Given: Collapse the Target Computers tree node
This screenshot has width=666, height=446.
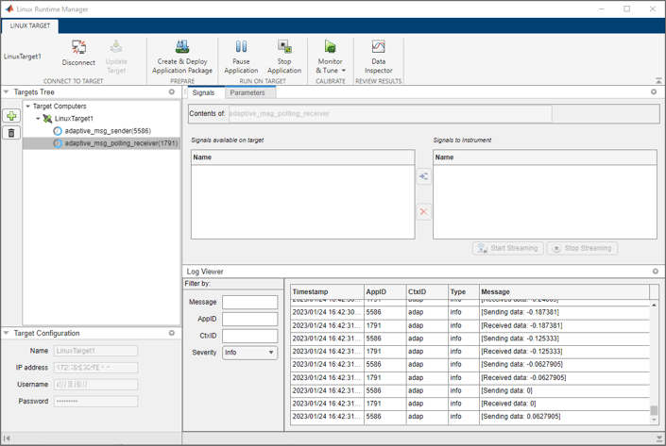Looking at the screenshot, I should [28, 107].
